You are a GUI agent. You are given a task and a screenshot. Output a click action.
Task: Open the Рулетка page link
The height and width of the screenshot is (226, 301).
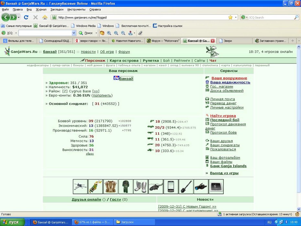tap(151, 61)
